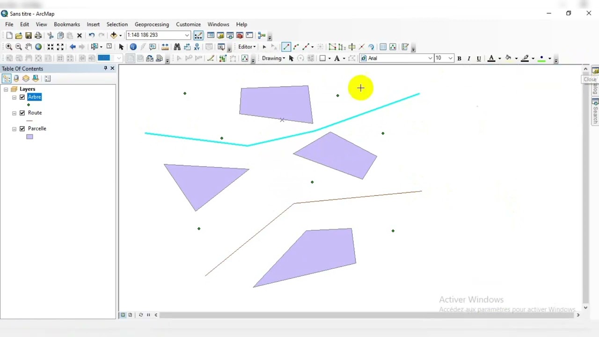Viewport: 599px width, 337px height.
Task: Uncheck the Arbre layer visibility
Action: pyautogui.click(x=22, y=97)
